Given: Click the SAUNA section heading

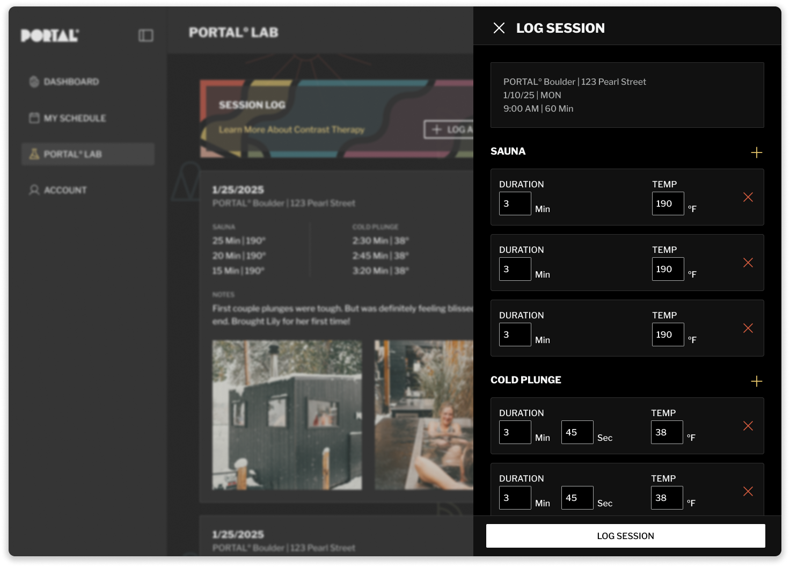Looking at the screenshot, I should pyautogui.click(x=508, y=151).
